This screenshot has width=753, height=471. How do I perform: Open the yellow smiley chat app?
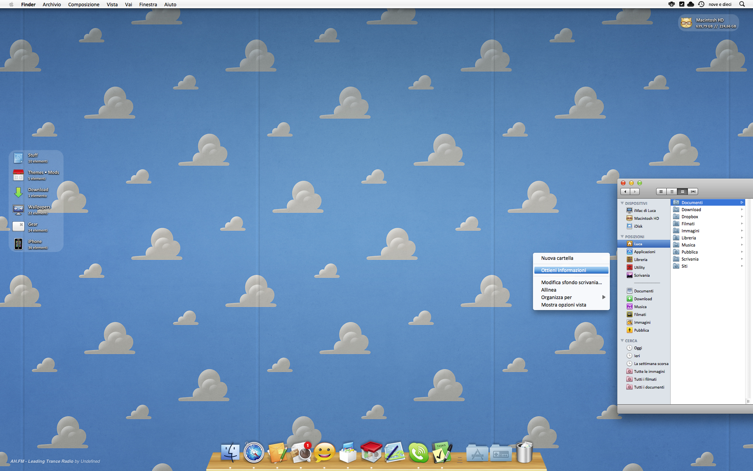[324, 453]
